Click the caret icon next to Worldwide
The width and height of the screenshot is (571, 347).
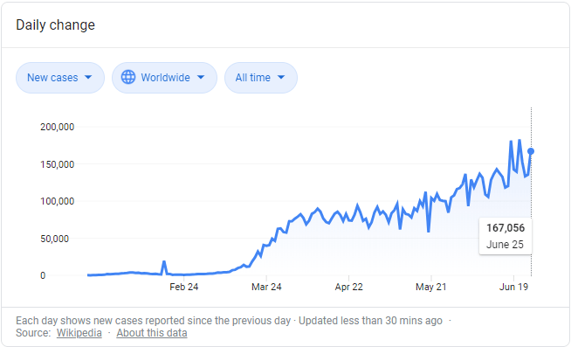click(x=201, y=77)
